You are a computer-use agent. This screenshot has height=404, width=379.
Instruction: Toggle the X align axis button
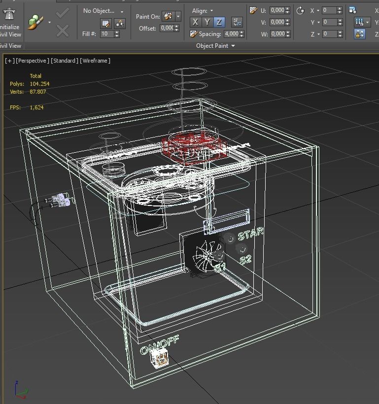(196, 22)
